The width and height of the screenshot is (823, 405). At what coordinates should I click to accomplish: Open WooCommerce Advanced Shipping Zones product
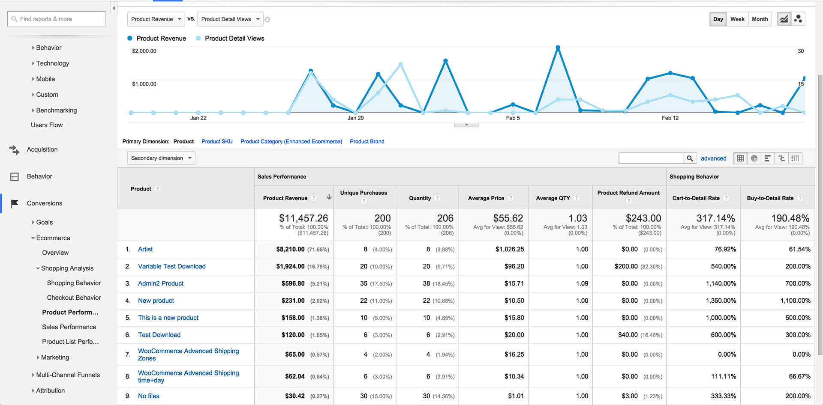189,354
